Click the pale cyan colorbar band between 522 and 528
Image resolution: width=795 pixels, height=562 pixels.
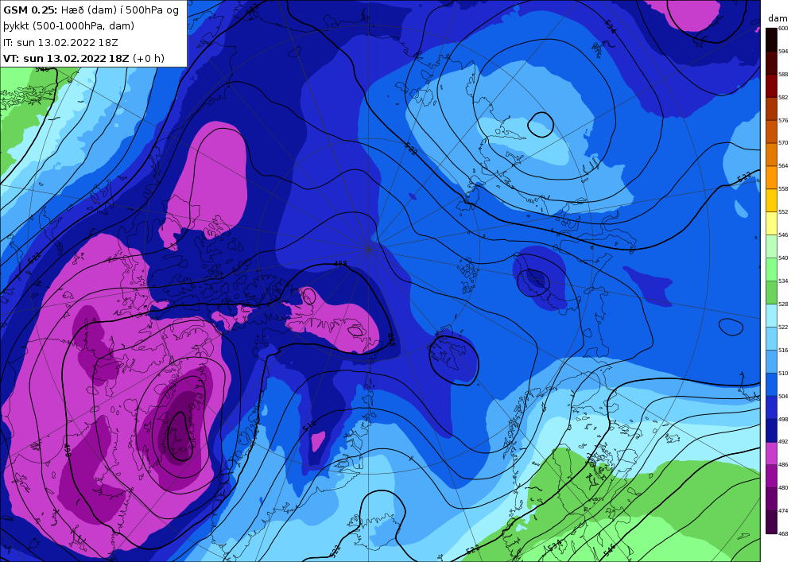click(770, 316)
